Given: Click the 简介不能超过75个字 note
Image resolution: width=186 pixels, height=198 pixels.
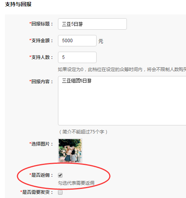Looking at the screenshot, I should point(83,132).
